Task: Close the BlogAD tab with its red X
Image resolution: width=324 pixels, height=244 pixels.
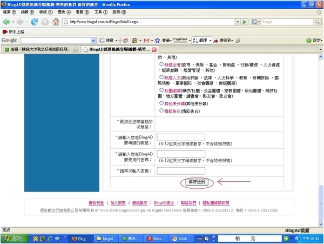Action: click(x=154, y=49)
